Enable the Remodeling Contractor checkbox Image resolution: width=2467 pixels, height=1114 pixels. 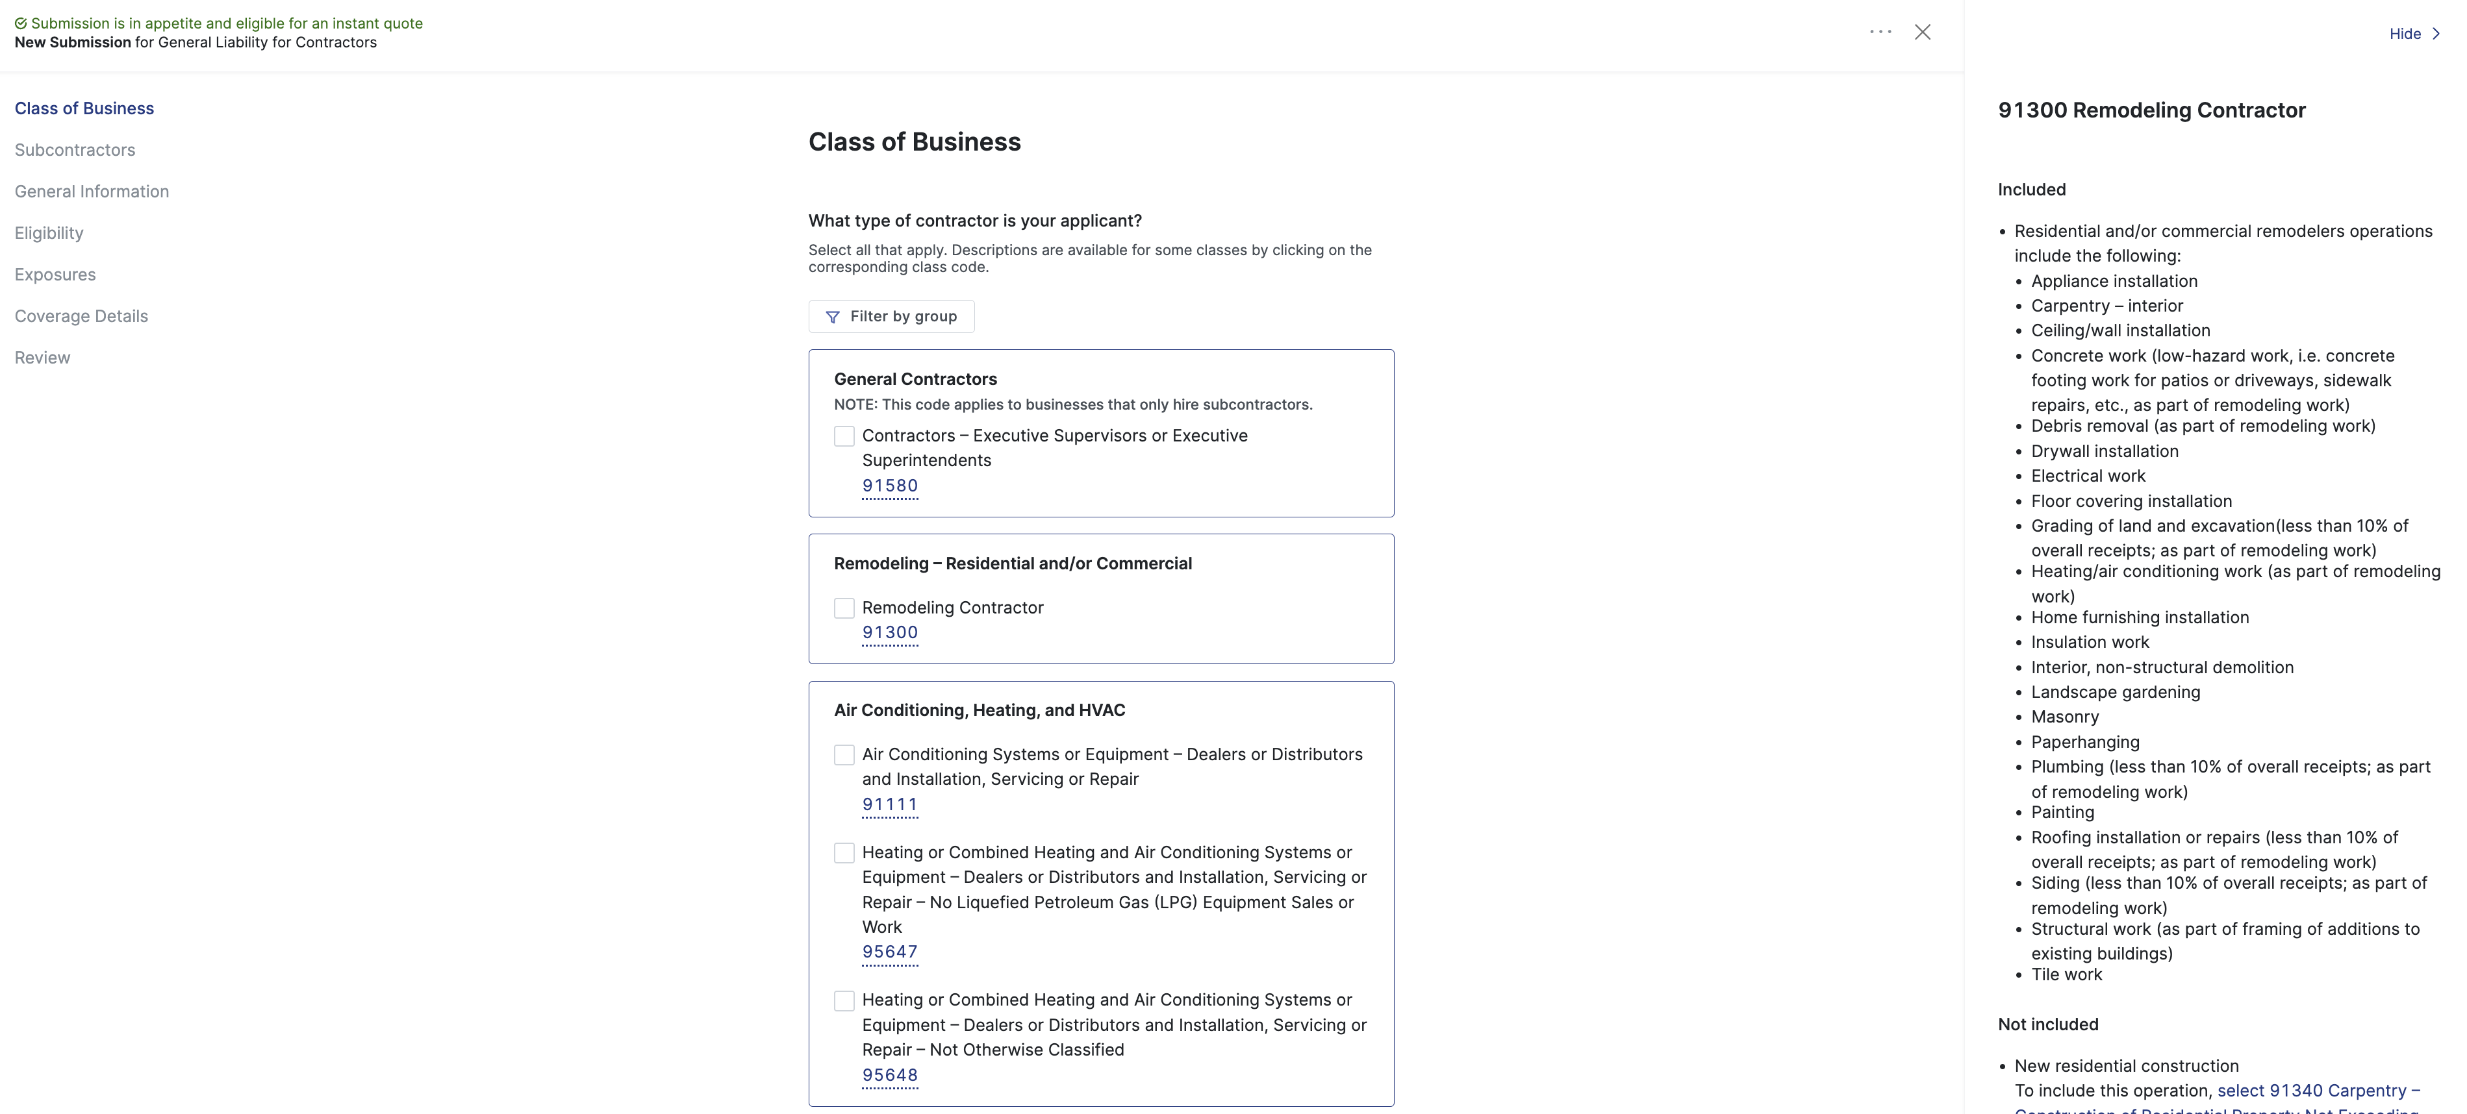tap(844, 608)
